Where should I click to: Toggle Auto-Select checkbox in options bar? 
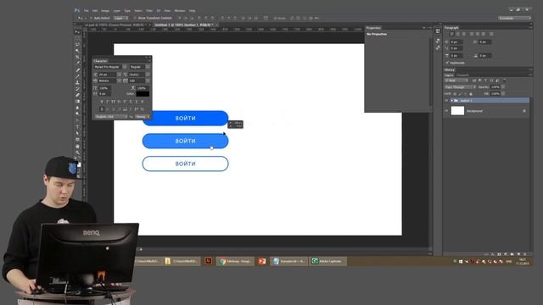click(x=91, y=18)
